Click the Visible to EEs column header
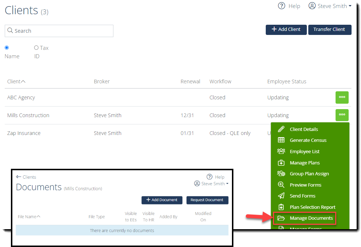Viewport: 361px width, 247px height. (x=131, y=216)
